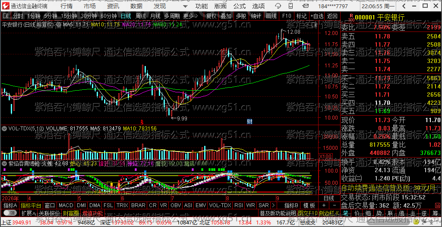Switch to 指标A tab
The width and height of the screenshot is (442, 227).
pyautogui.click(x=10, y=205)
